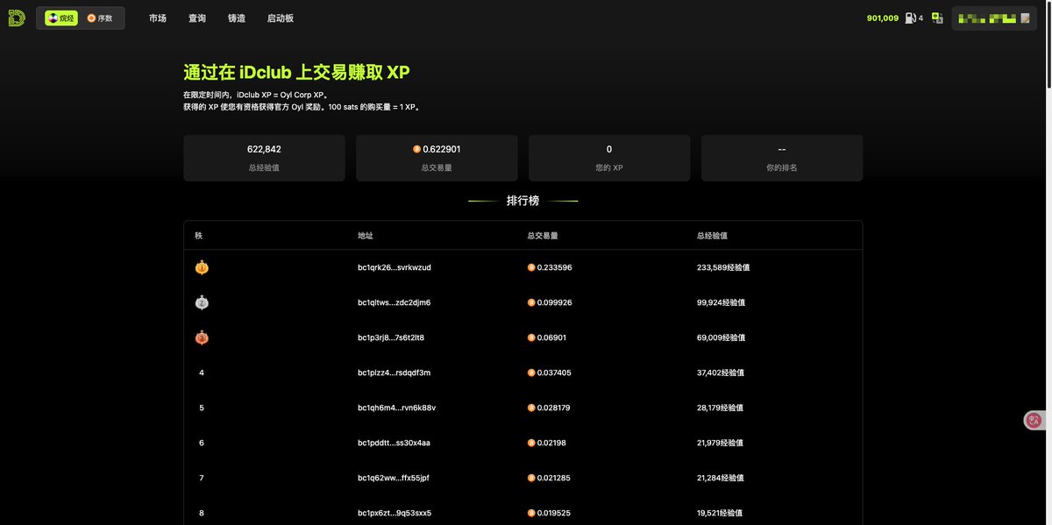This screenshot has width=1052, height=525.
Task: Click bitcoin icon next to 0.06901
Action: (x=531, y=337)
